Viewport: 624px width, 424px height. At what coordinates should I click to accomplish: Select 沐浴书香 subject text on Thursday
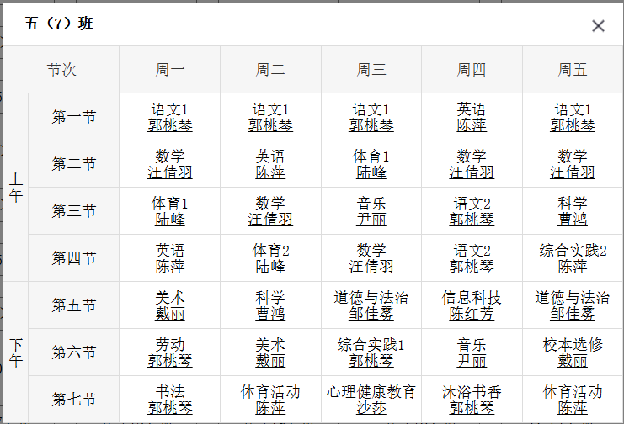pos(472,392)
